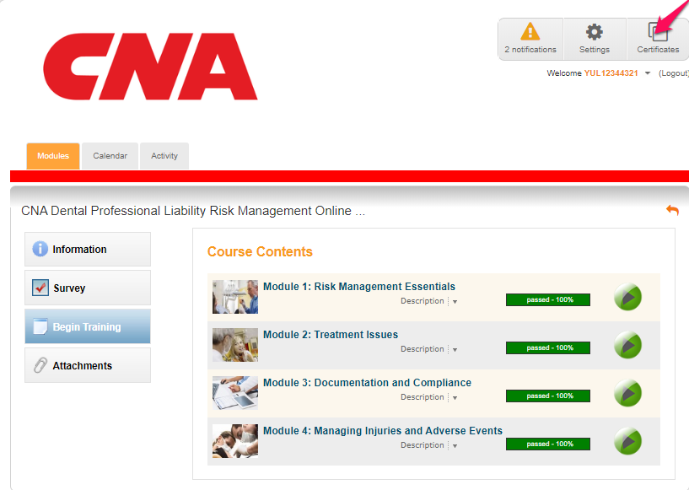Open the Module 1 thumbnail image

pos(235,297)
